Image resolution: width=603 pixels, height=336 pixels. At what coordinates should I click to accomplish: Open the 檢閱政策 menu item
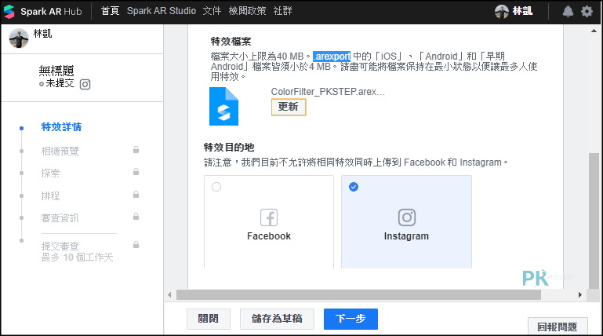point(247,11)
